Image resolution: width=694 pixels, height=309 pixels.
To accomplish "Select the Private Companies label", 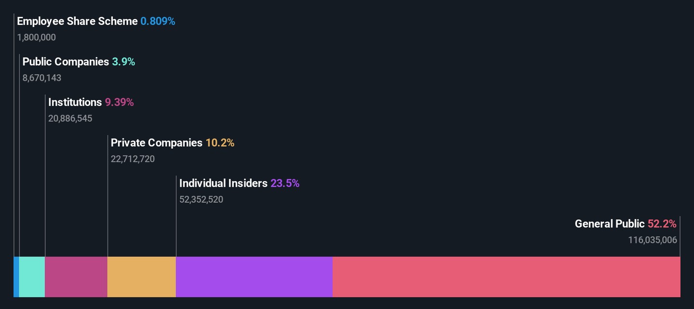I will click(x=156, y=142).
